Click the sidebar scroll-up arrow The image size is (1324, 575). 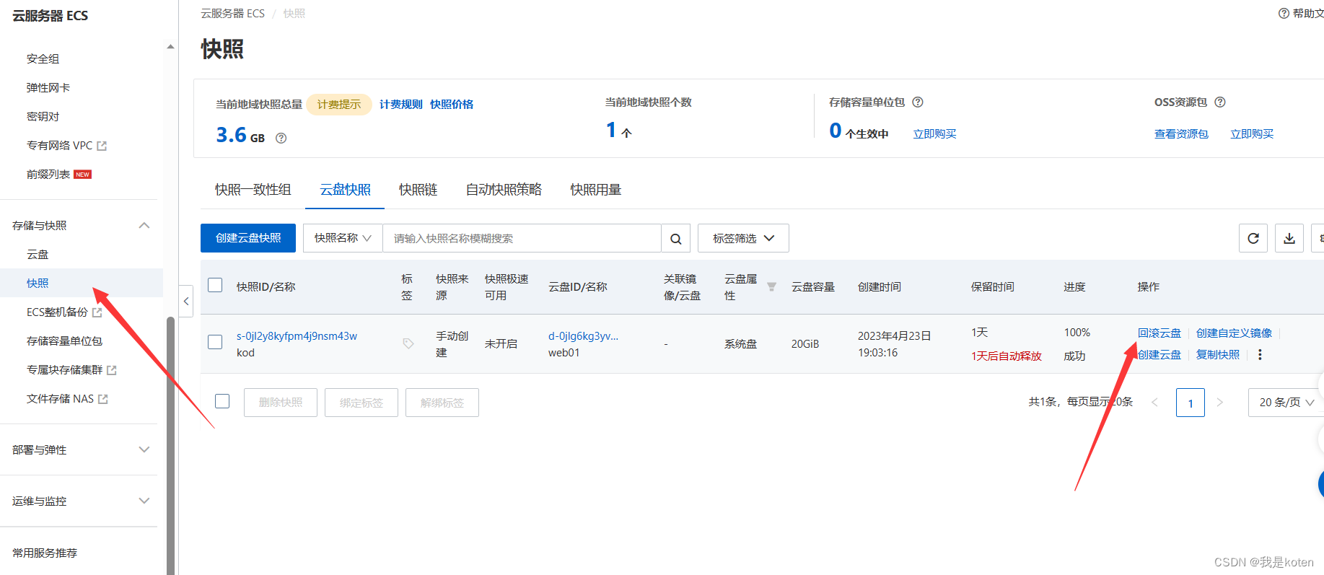tap(170, 47)
